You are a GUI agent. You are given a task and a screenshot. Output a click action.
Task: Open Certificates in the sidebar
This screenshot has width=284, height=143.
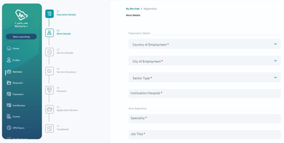pyautogui.click(x=19, y=105)
